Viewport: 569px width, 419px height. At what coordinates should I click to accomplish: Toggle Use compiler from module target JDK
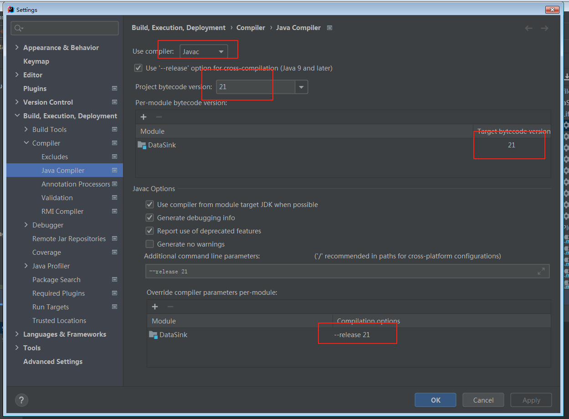pyautogui.click(x=149, y=205)
